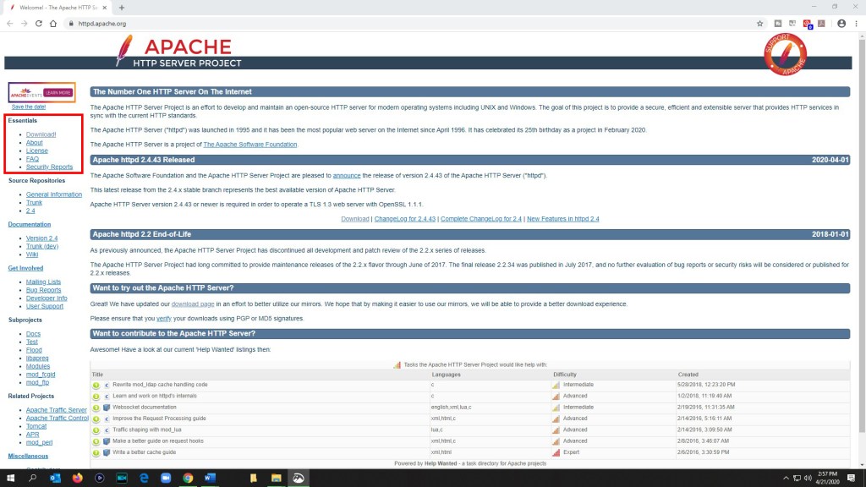Viewport: 866px width, 487px height.
Task: Click the Download! link under Essentials
Action: 41,135
